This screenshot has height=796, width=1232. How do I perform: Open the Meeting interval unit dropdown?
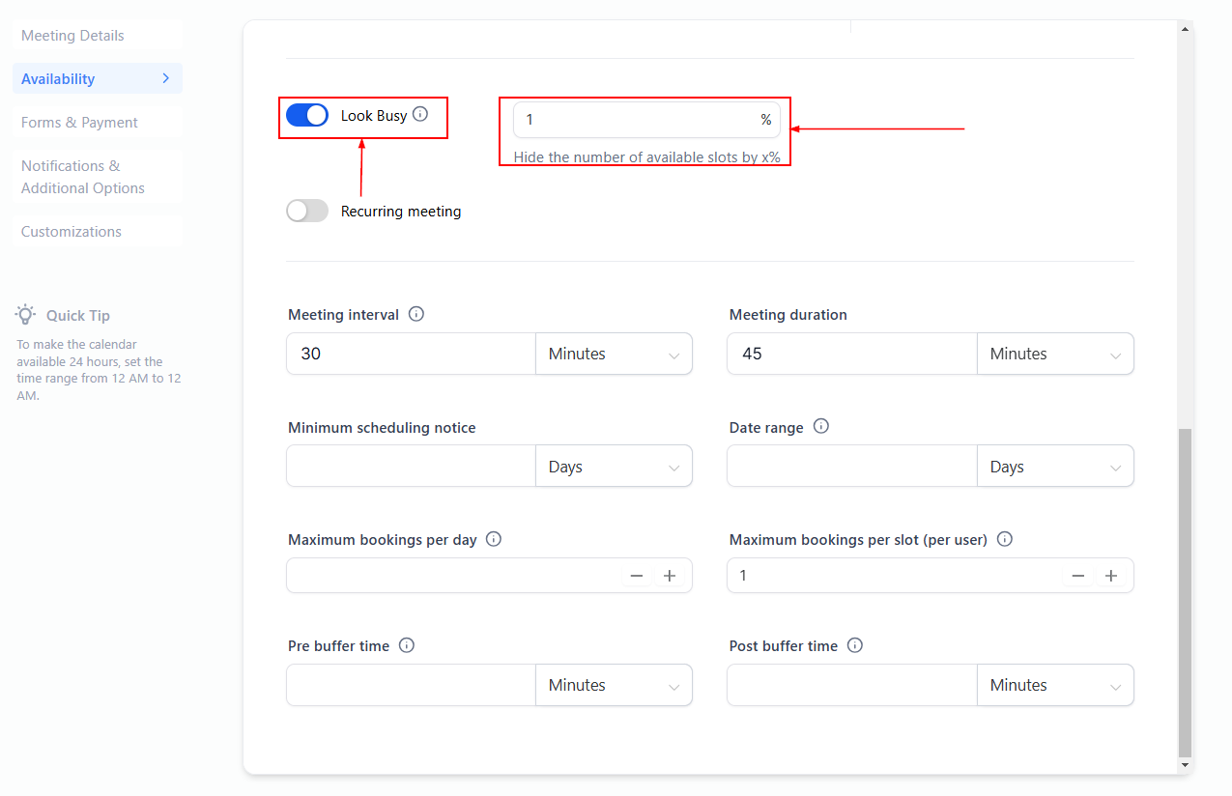(x=614, y=355)
